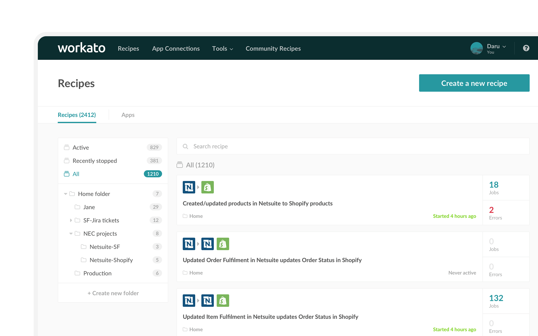Collapse the Home folder tree arrow
The image size is (538, 336).
(x=66, y=194)
